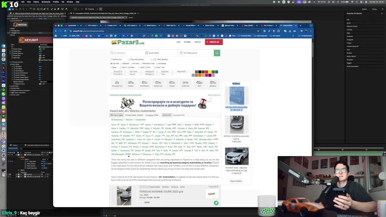Open the Year from dropdown

[134, 71]
